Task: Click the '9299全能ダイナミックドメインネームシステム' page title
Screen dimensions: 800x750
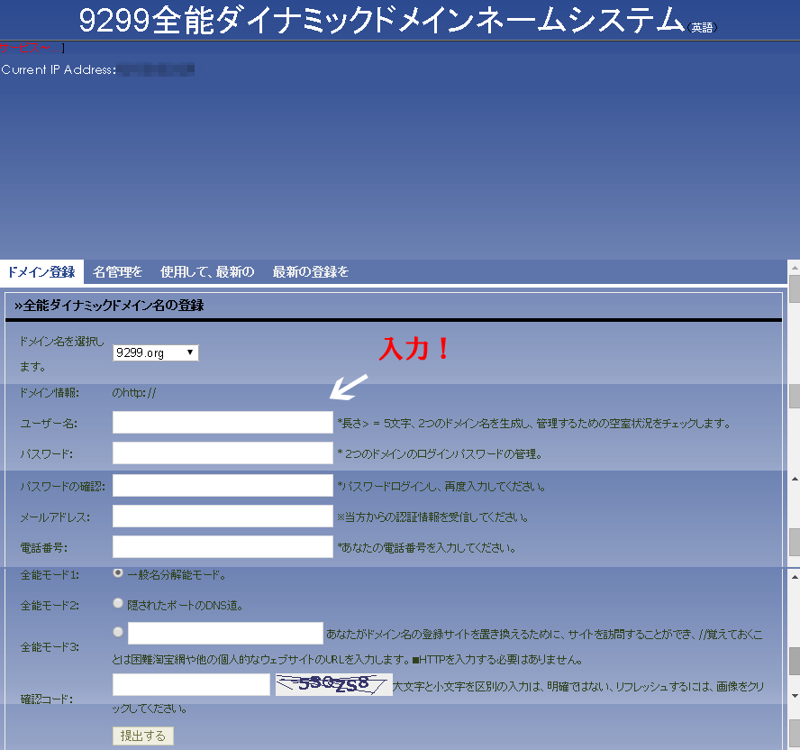Action: pos(382,21)
